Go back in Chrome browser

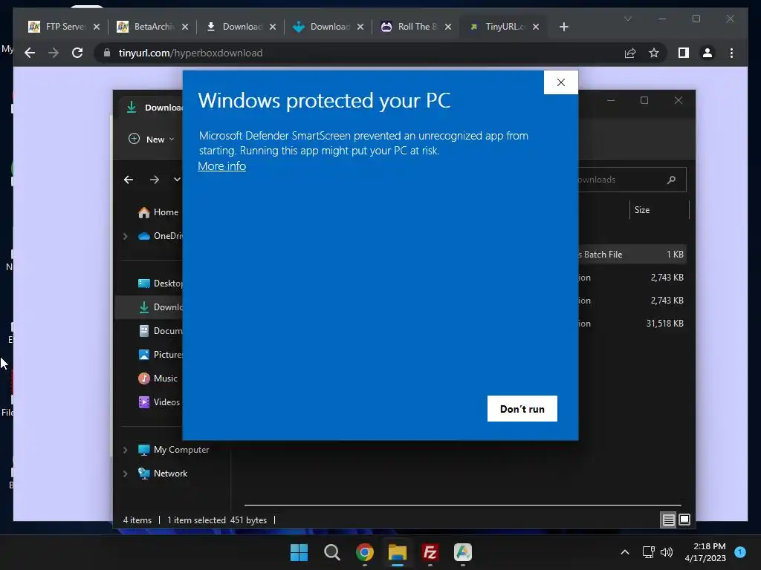(x=30, y=53)
